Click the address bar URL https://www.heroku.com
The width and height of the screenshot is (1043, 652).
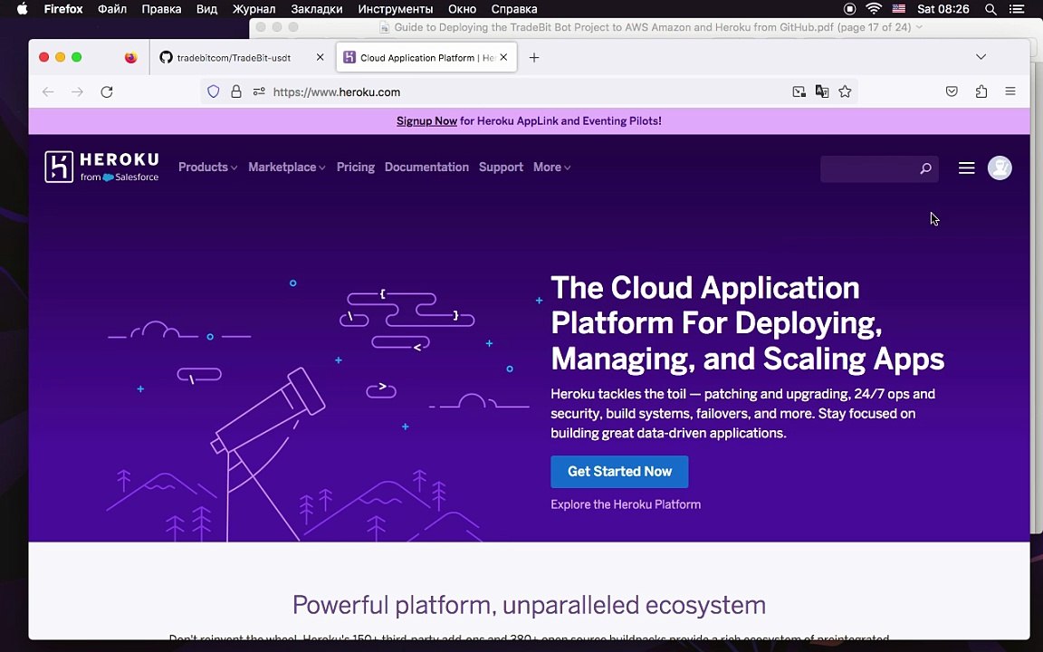337,91
